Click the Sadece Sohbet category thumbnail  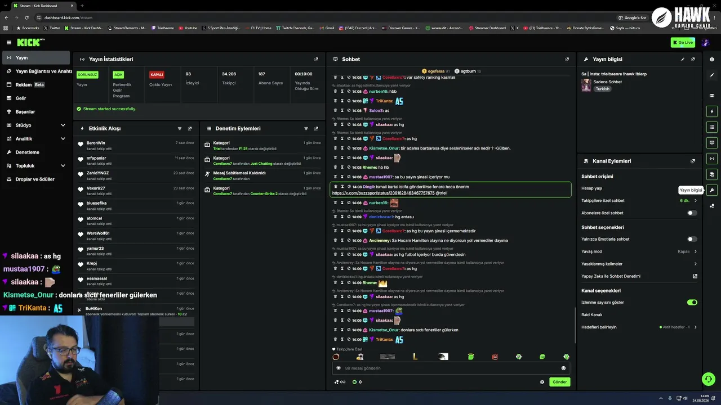tap(586, 85)
